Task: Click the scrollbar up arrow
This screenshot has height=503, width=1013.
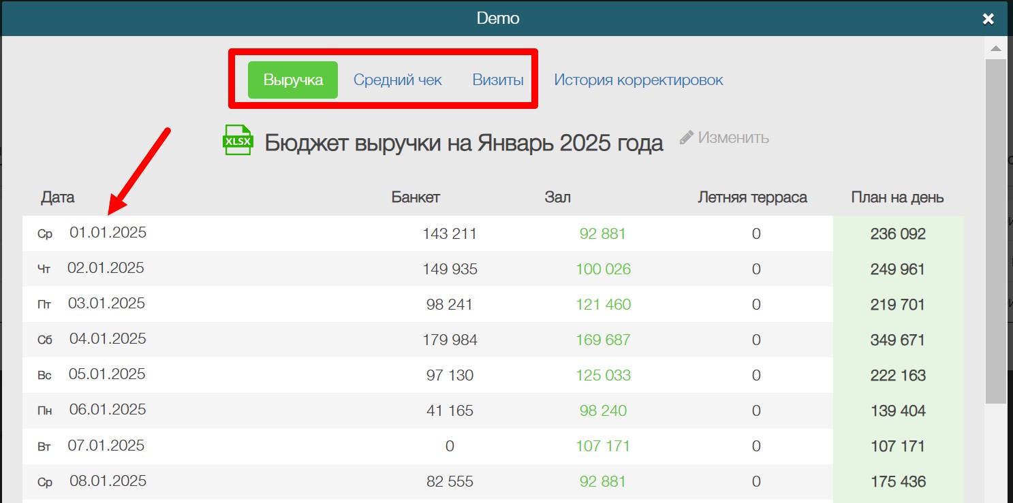Action: pyautogui.click(x=995, y=49)
